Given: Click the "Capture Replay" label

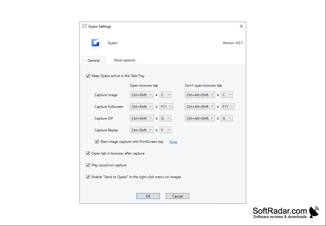Looking at the screenshot, I should (x=106, y=130).
